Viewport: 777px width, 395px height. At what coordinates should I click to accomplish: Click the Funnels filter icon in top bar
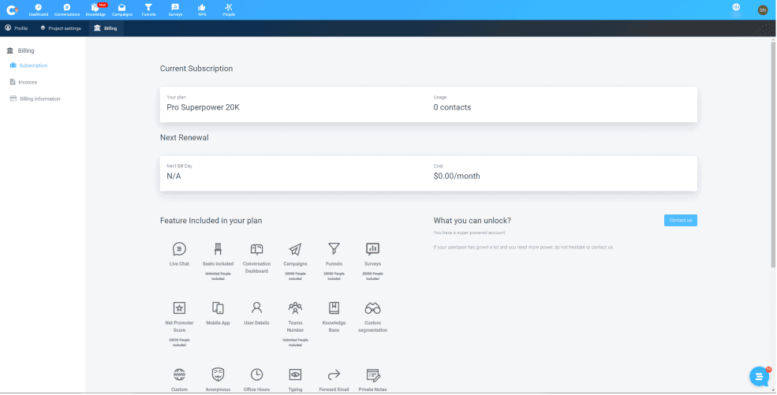coord(148,9)
